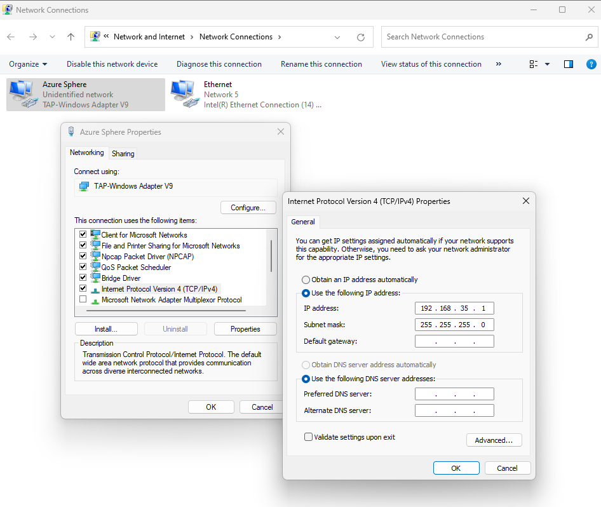Screen dimensions: 601x507
Task: Switch to the Sharing tab
Action: point(123,154)
